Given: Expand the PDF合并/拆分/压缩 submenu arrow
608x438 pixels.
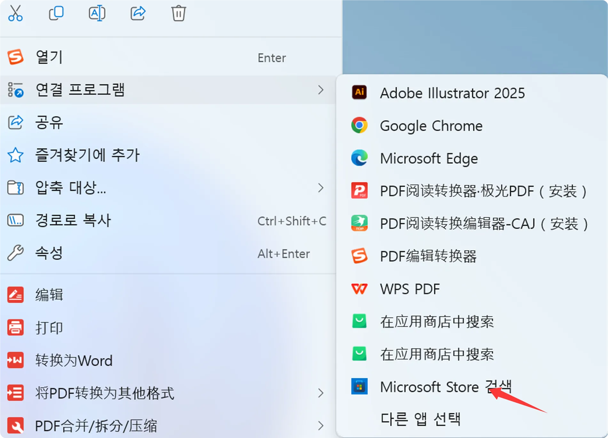Looking at the screenshot, I should click(x=321, y=426).
